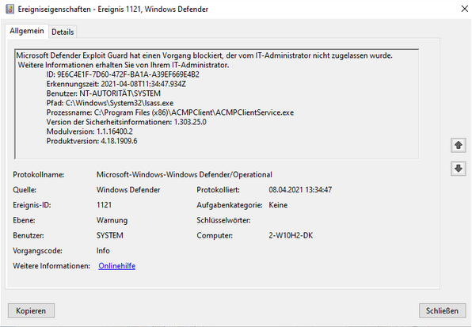472x327 pixels.
Task: Click the Quelle value Windows Defender
Action: (128, 190)
